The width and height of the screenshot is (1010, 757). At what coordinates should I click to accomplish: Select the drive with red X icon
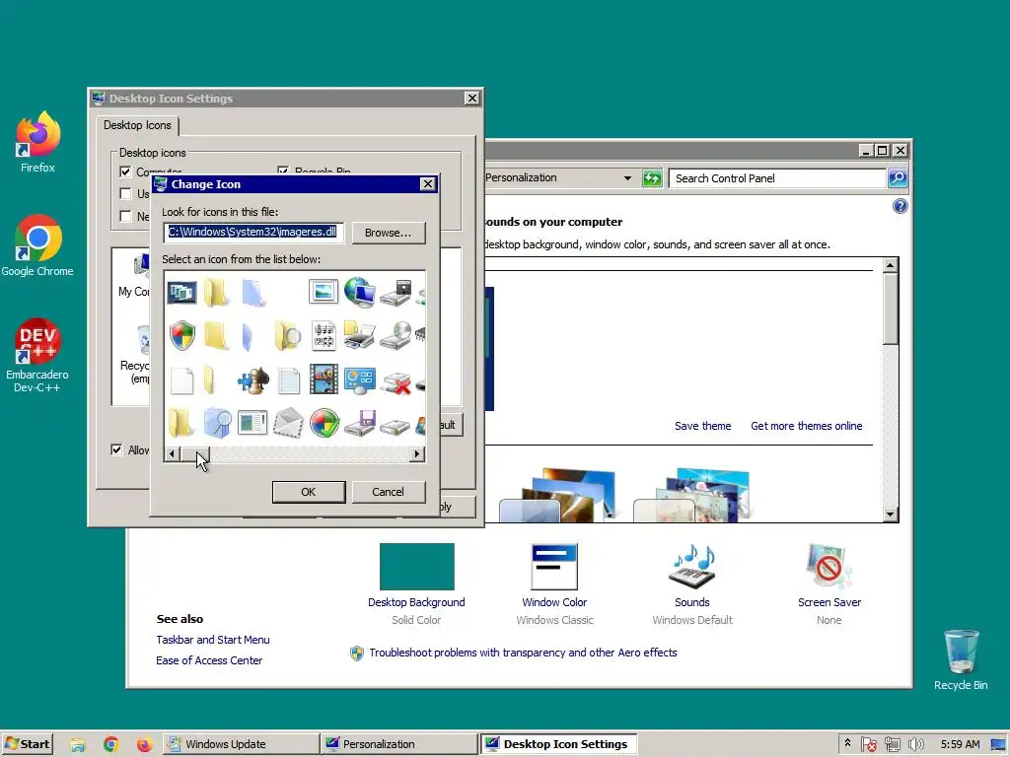coord(396,382)
